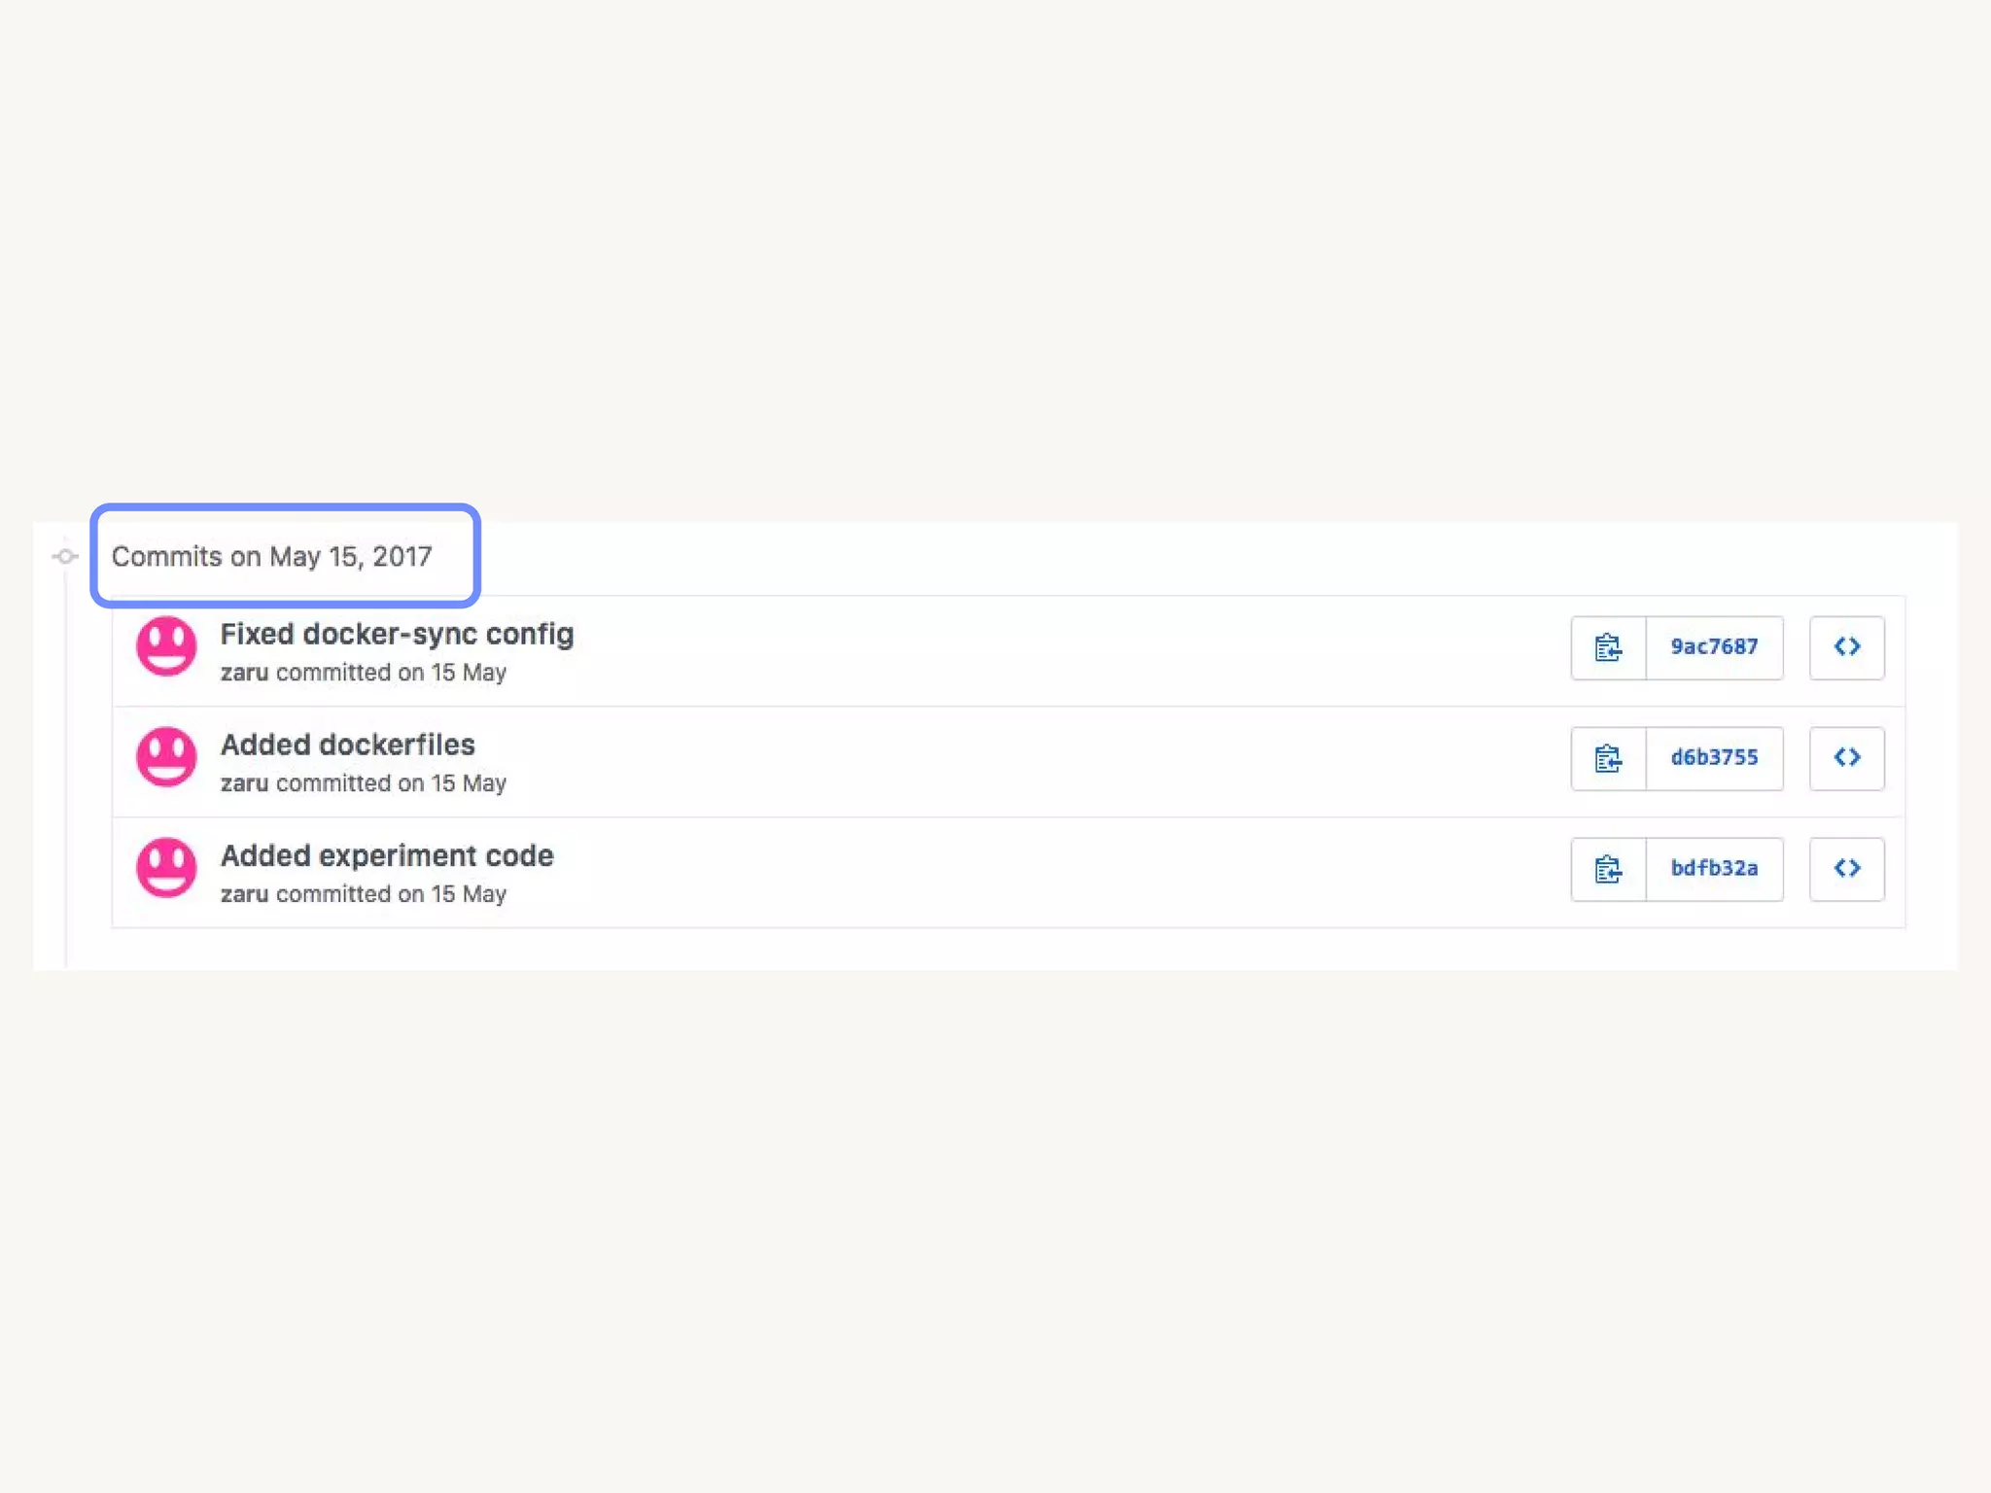The width and height of the screenshot is (1991, 1493).
Task: Click the commit timeline marker icon
Action: (x=65, y=557)
